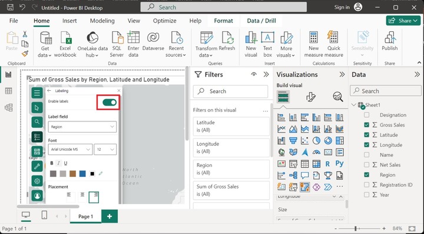Select the ArcGIS Maps visualization icon

pyautogui.click(x=304, y=187)
